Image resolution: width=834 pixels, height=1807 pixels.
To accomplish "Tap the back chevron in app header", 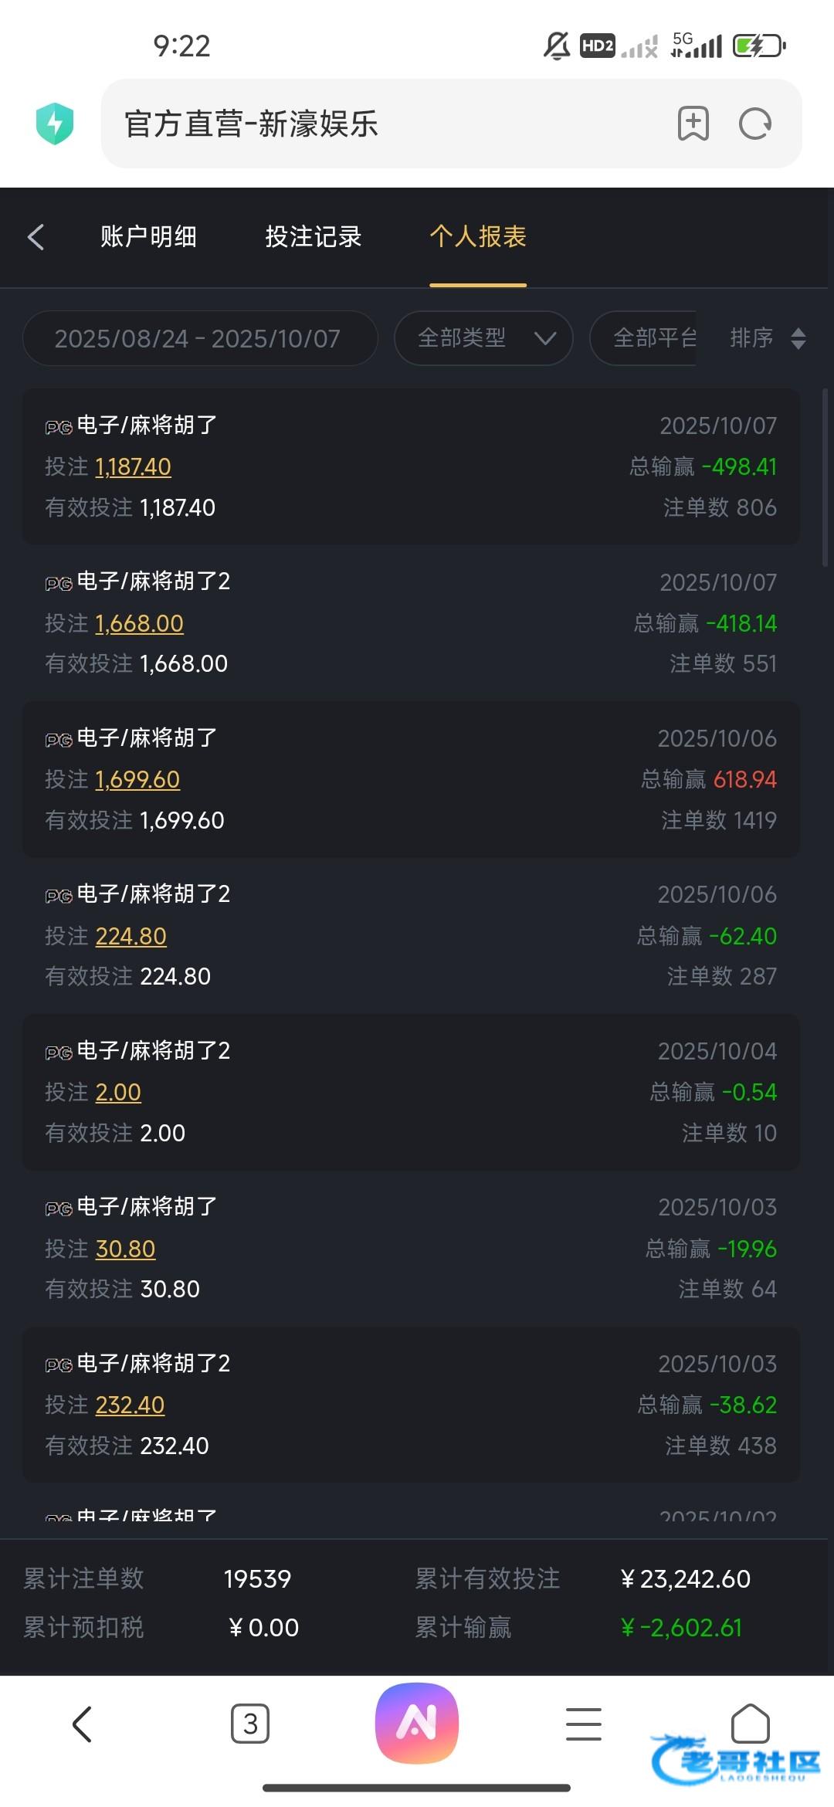I will [36, 237].
